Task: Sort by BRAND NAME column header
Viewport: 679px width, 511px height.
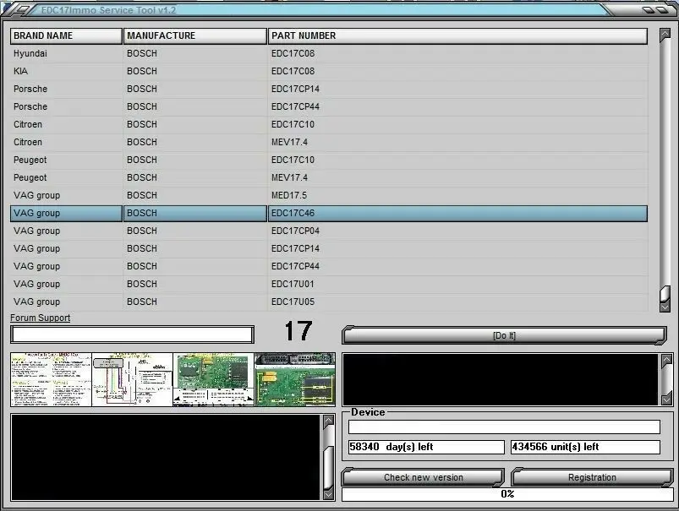Action: tap(66, 36)
